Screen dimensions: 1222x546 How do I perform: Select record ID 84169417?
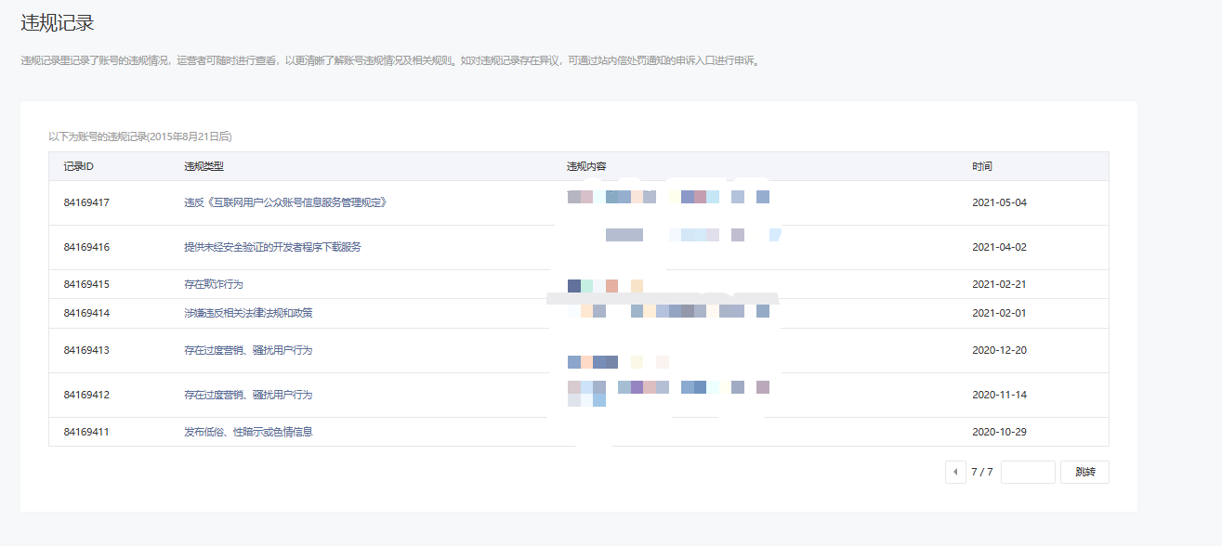pyautogui.click(x=86, y=202)
